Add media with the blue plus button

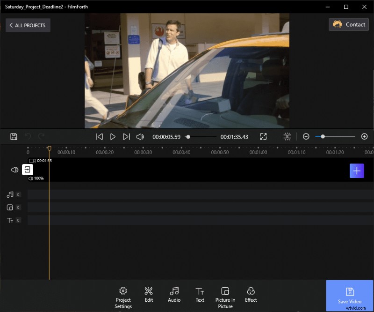tap(357, 171)
